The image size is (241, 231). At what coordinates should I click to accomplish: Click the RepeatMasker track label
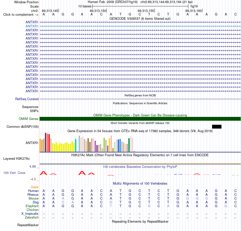[28, 225]
